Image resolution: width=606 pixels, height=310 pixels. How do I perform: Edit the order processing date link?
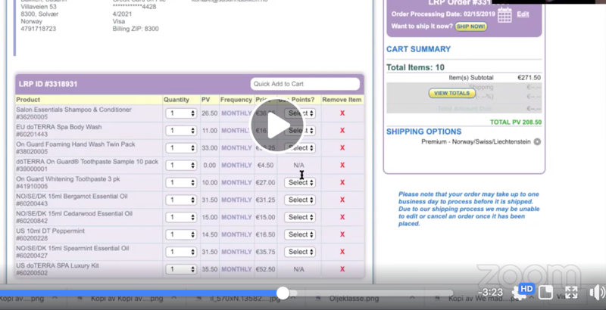523,14
